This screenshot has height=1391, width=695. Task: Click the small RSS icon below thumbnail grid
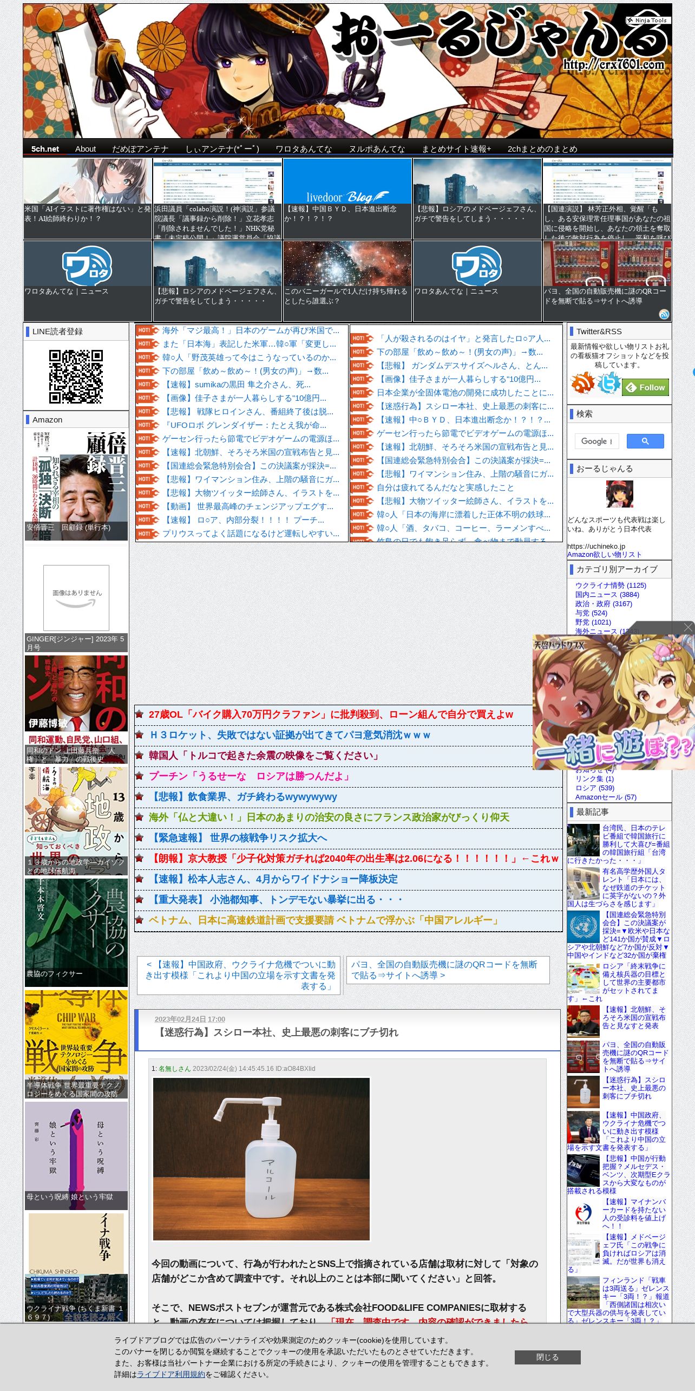click(664, 315)
